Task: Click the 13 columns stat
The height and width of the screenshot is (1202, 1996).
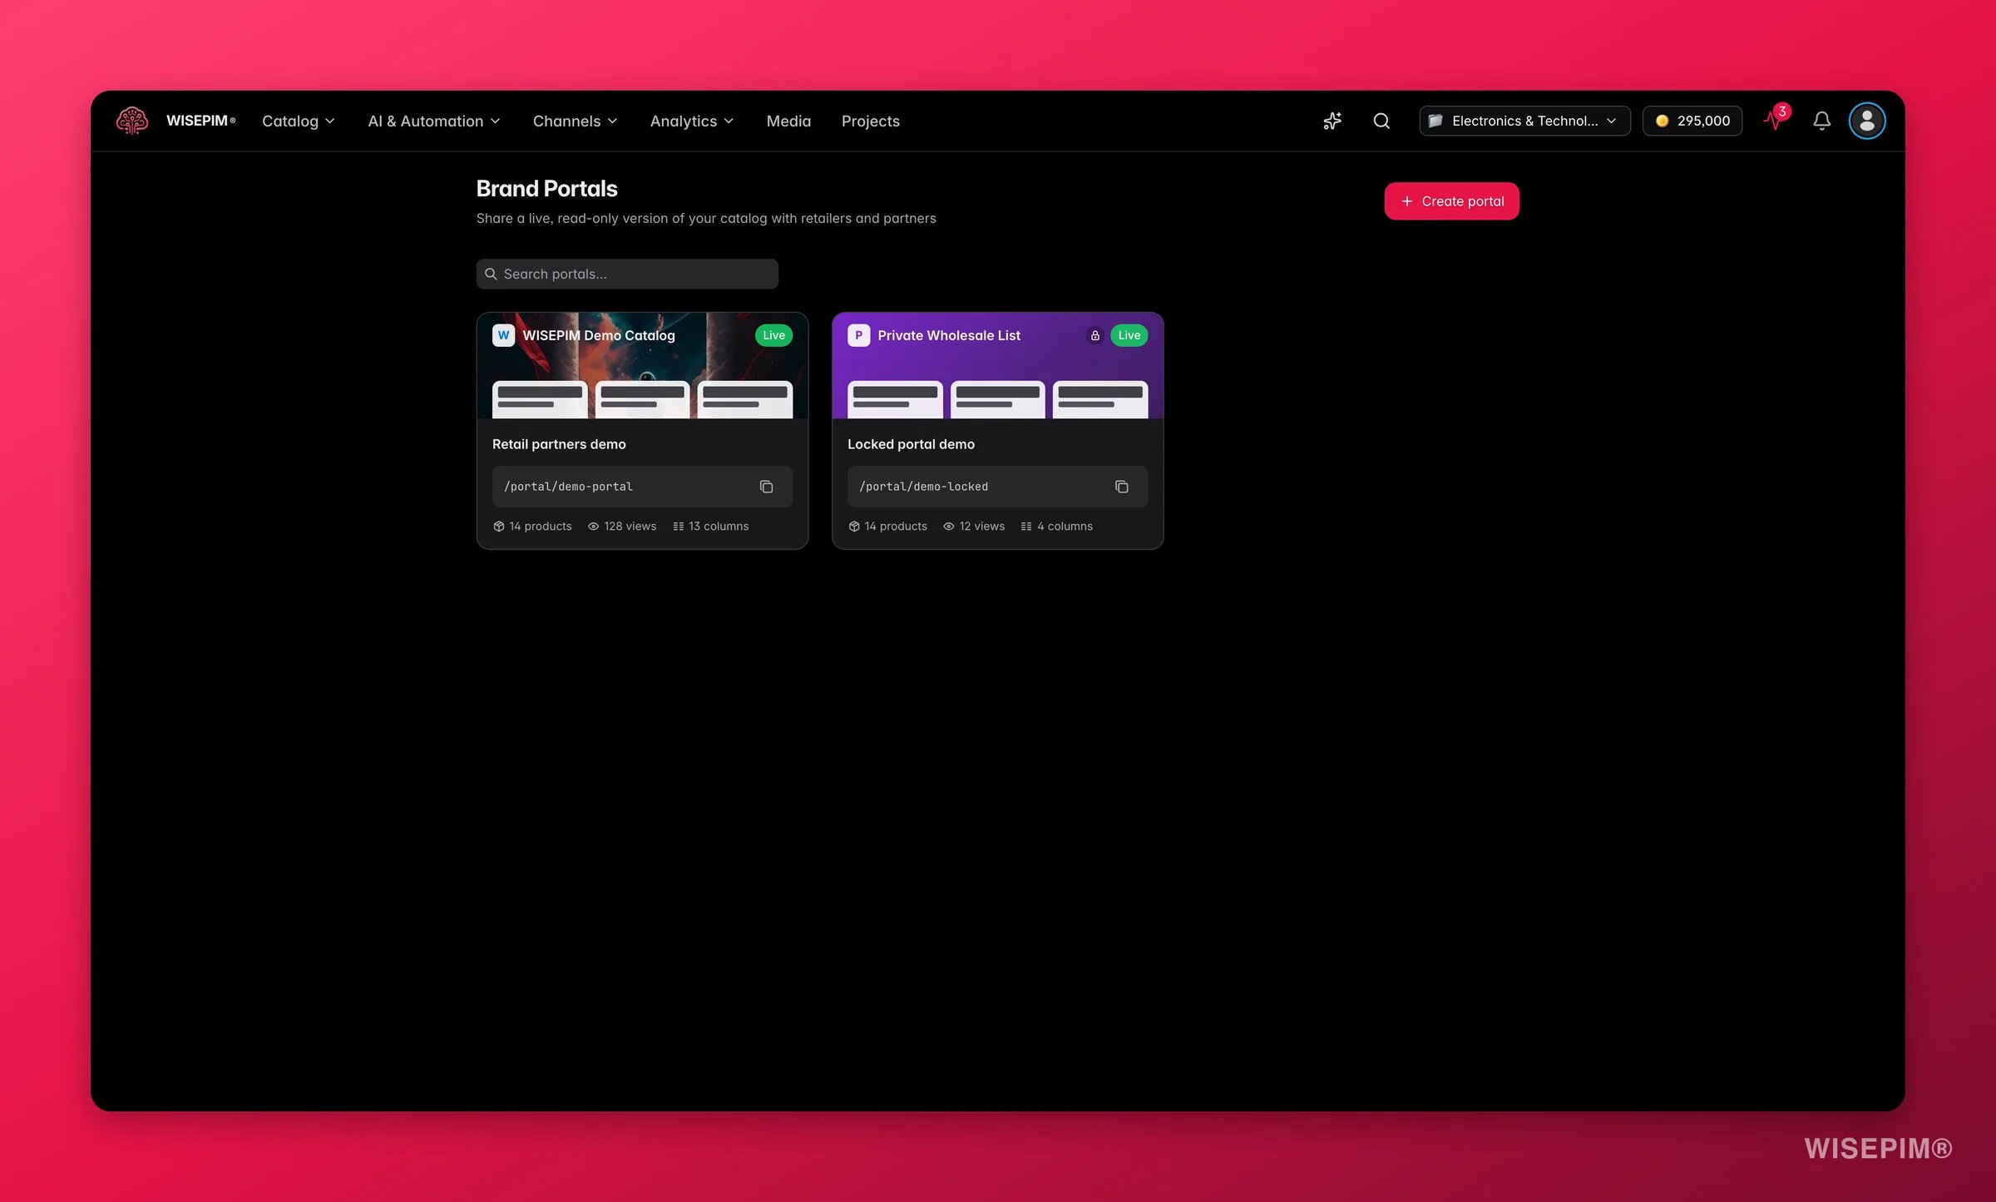Action: [x=710, y=527]
